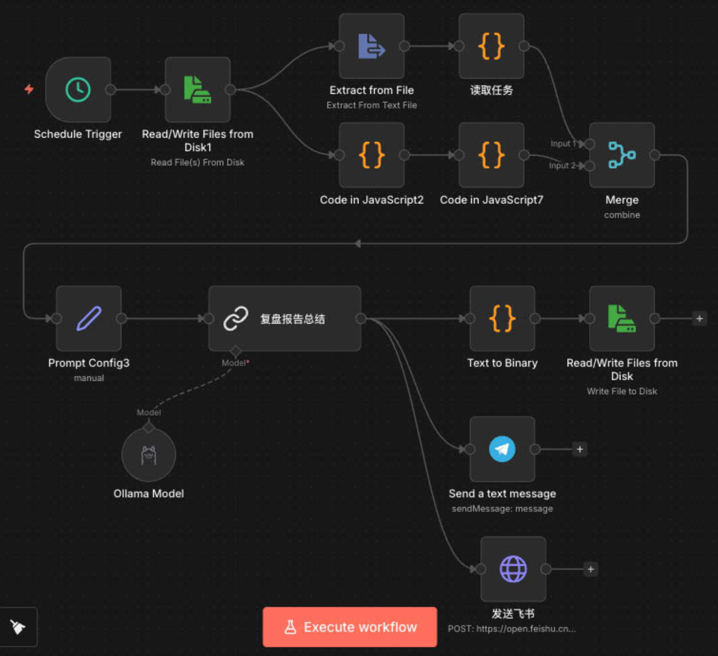Add node after Write File to Disk

coord(699,318)
